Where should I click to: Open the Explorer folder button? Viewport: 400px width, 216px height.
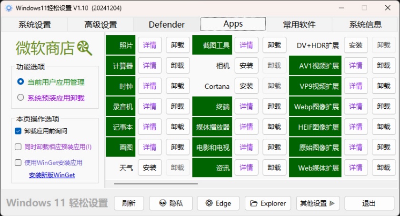click(268, 203)
